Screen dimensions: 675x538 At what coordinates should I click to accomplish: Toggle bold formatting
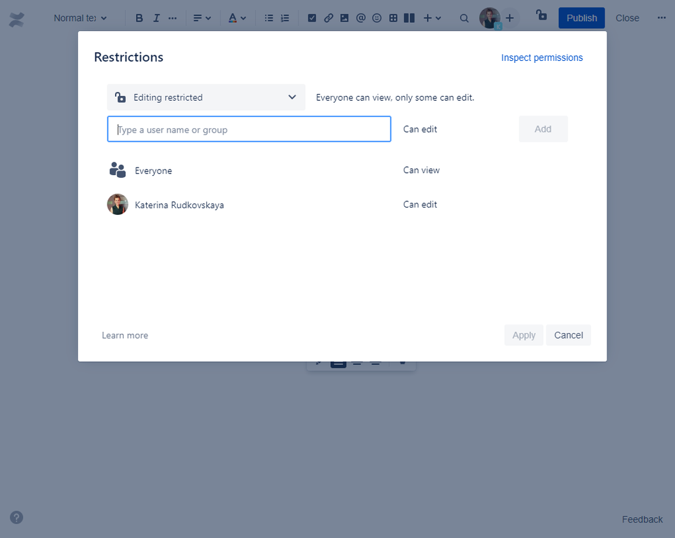139,18
